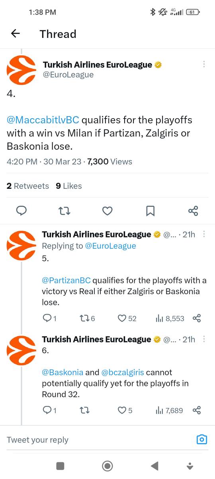Attach a photo using the camera icon

(202, 439)
